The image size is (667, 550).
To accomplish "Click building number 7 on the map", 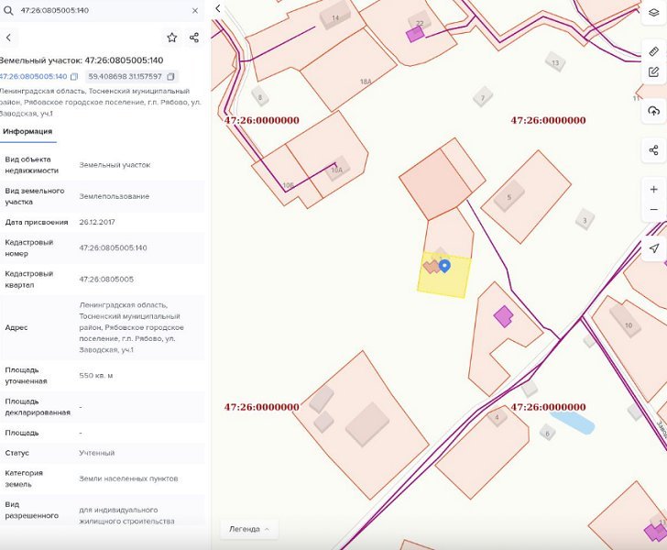I will [x=482, y=98].
